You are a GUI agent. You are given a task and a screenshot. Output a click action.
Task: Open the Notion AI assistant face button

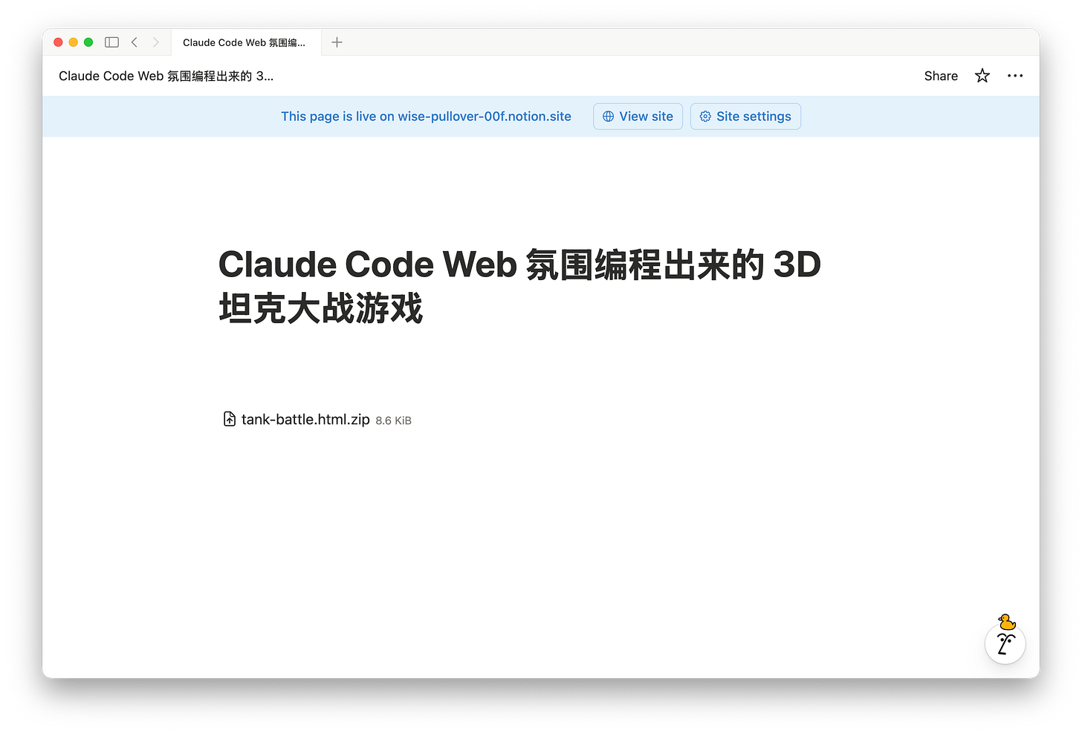1005,643
